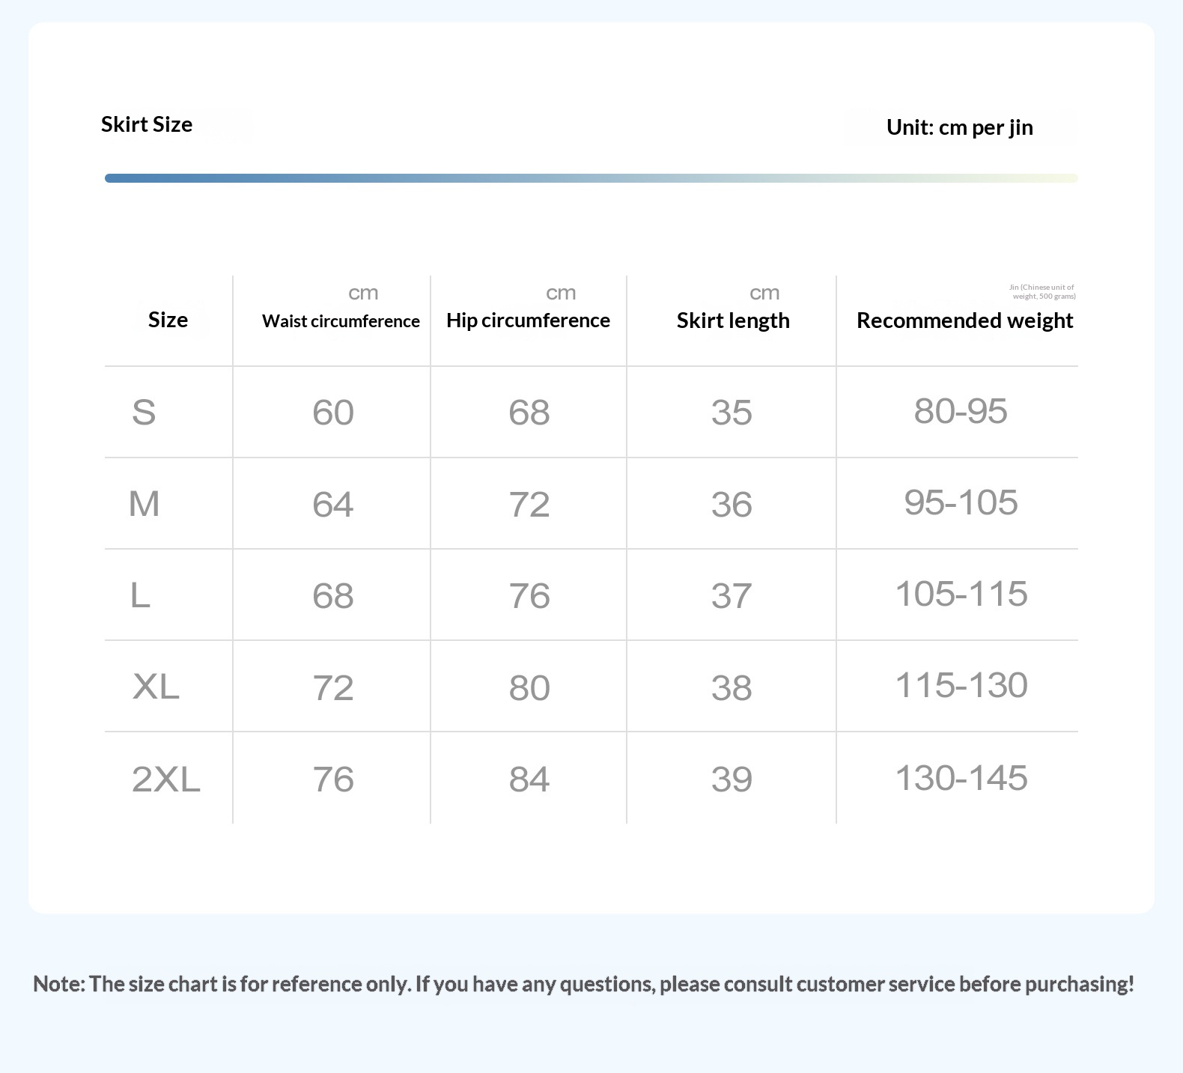The height and width of the screenshot is (1073, 1183).
Task: Click the L size row label
Action: pyautogui.click(x=140, y=595)
